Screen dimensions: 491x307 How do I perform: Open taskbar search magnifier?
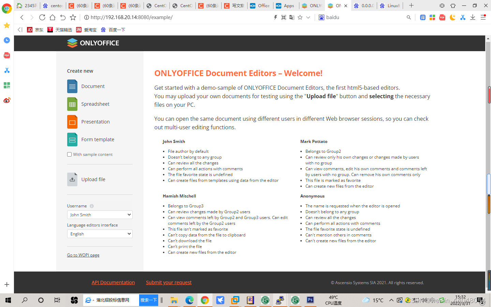pos(25,300)
